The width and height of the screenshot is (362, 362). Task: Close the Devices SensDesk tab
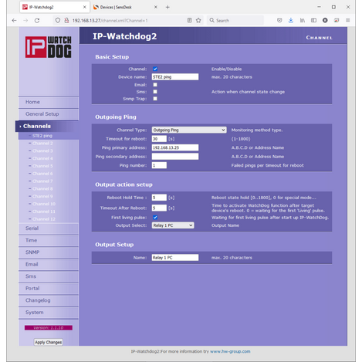pyautogui.click(x=156, y=7)
